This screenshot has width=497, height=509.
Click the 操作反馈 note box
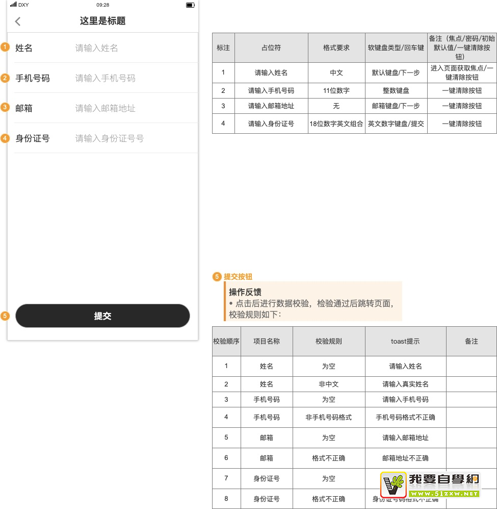tap(313, 301)
